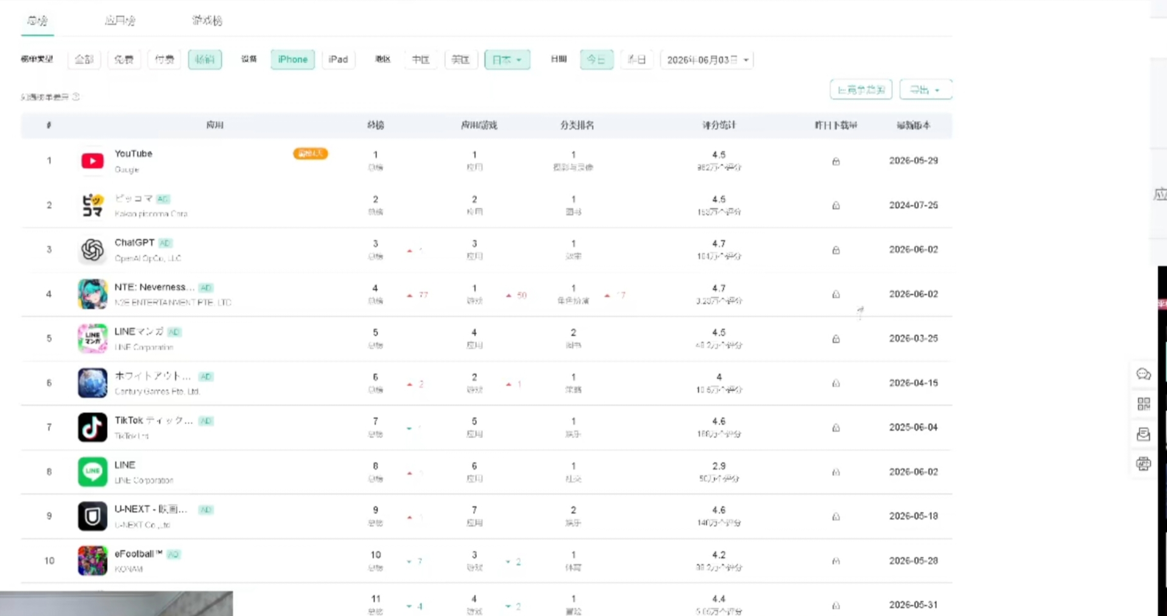The image size is (1167, 616).
Task: Click the question mark help icon above the table
Action: pos(76,97)
